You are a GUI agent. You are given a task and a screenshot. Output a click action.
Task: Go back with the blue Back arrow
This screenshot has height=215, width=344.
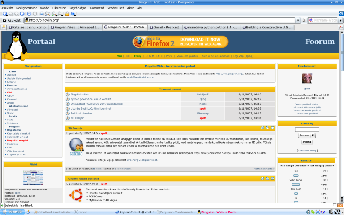(x=5, y=14)
